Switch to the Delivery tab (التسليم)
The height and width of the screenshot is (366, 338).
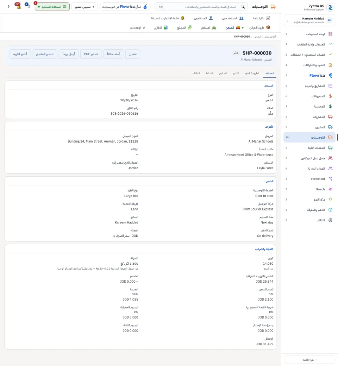(x=223, y=73)
